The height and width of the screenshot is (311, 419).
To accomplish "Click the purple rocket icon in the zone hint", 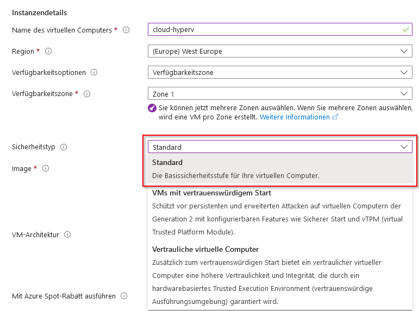I will [152, 108].
